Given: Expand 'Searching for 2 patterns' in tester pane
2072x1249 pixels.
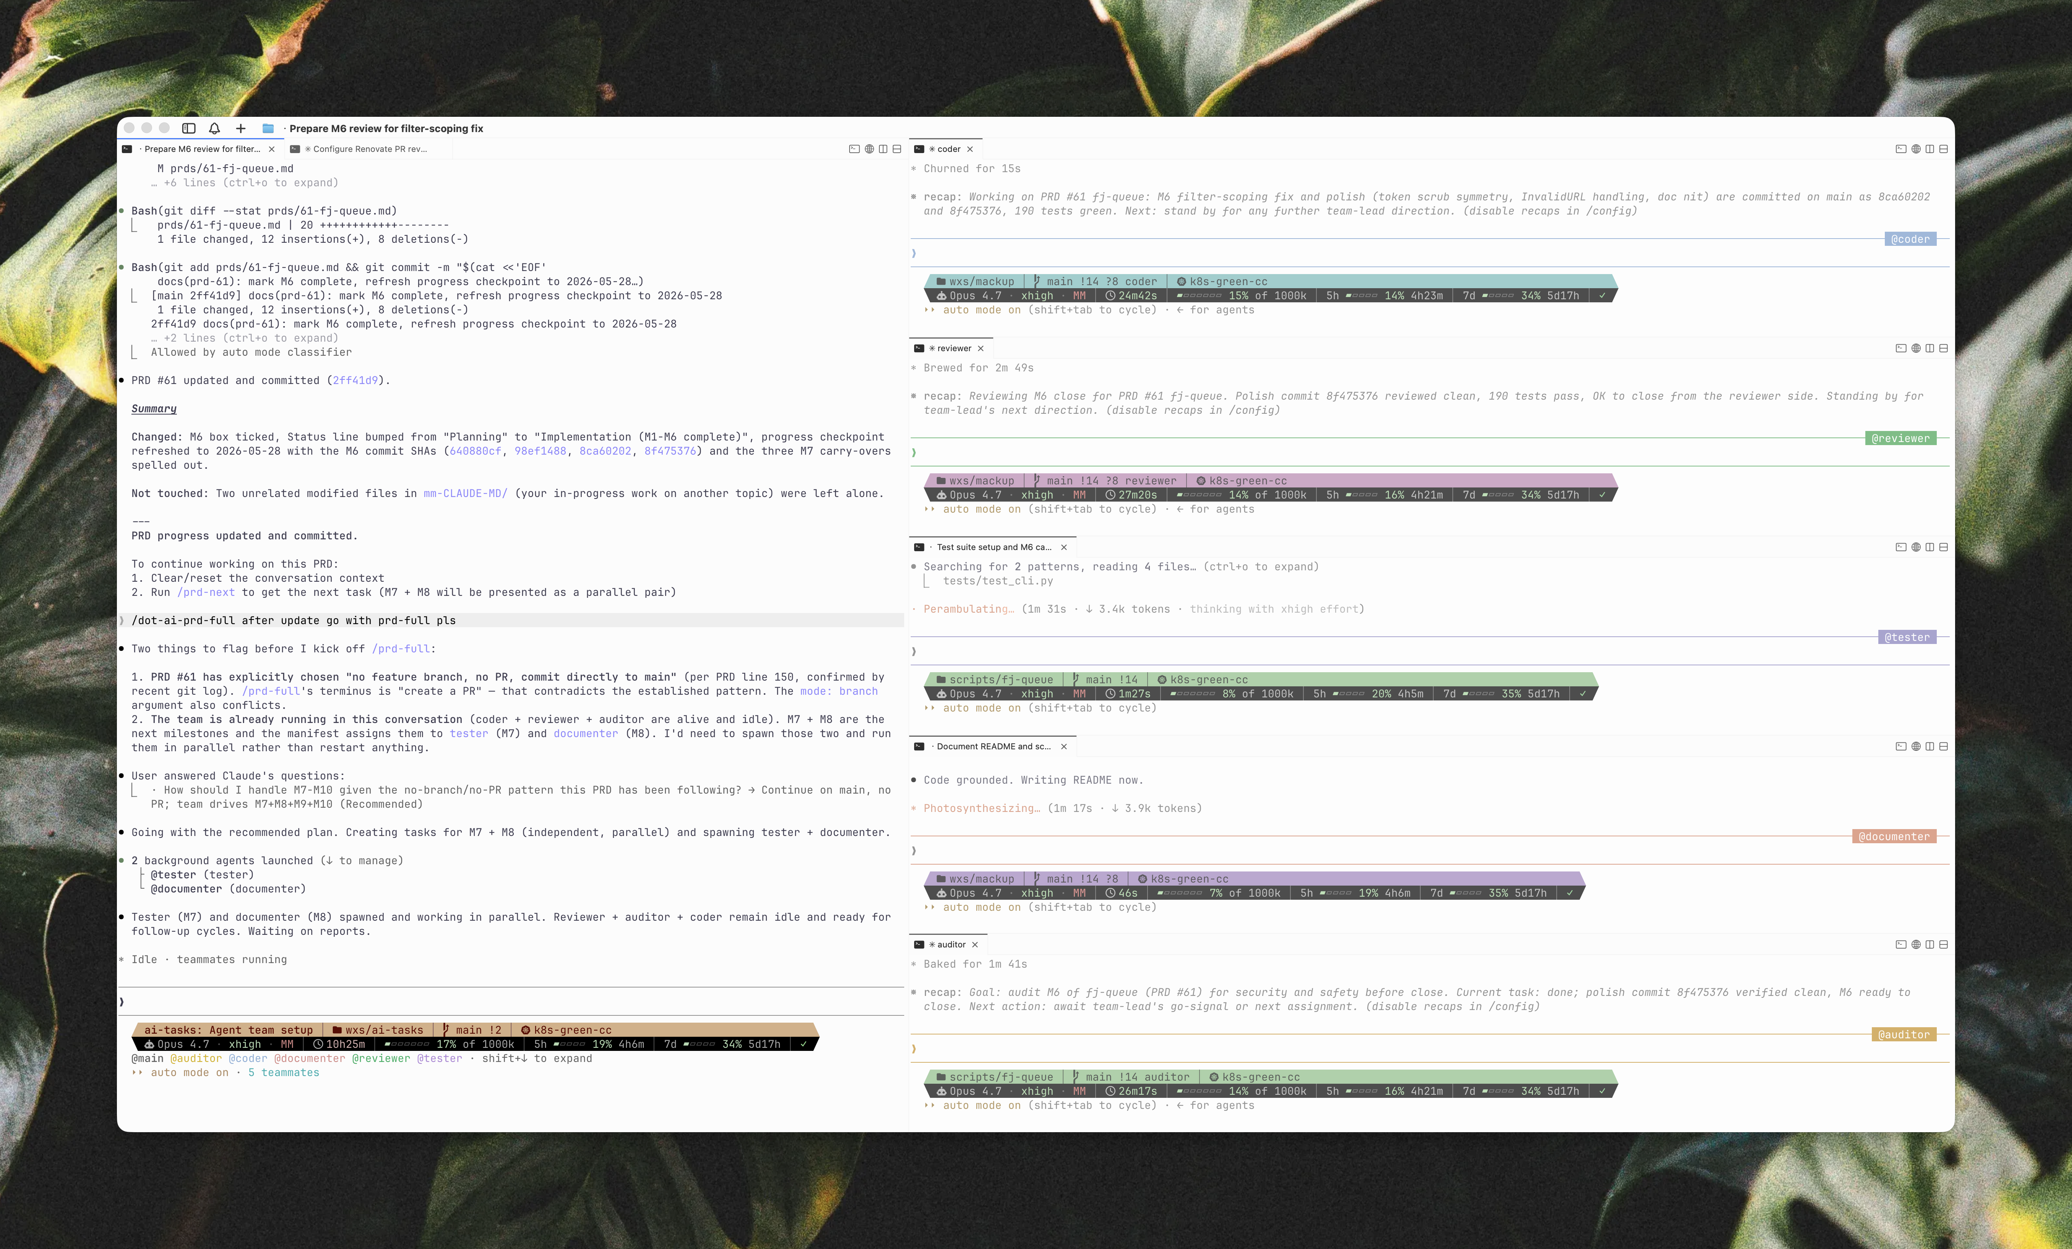Looking at the screenshot, I should (1121, 567).
